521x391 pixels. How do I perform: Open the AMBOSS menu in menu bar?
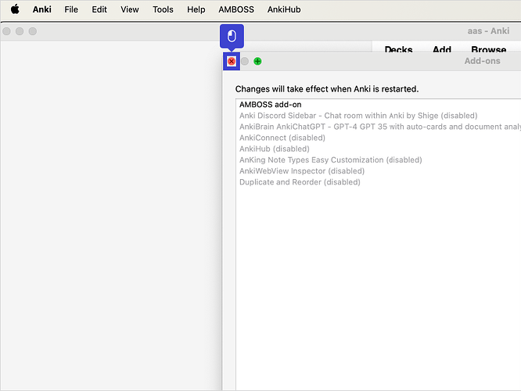[x=235, y=9]
